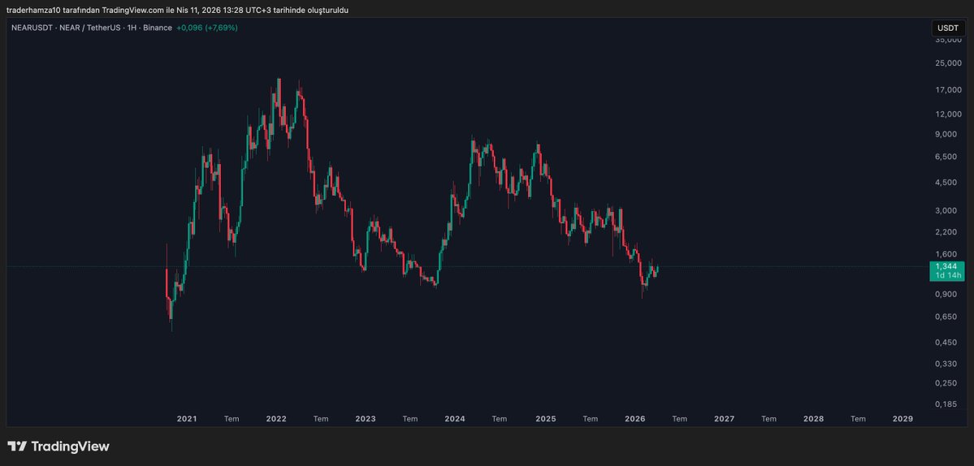Click the 9,000 price axis label
The width and height of the screenshot is (974, 466).
(x=948, y=134)
